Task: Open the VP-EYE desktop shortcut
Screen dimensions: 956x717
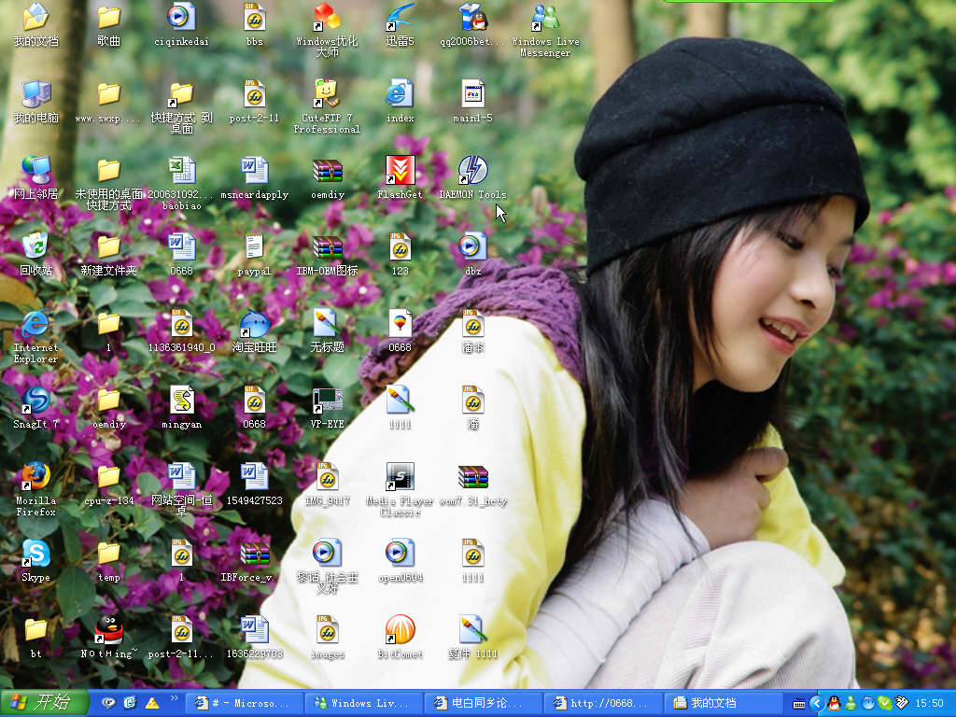Action: pyautogui.click(x=327, y=401)
